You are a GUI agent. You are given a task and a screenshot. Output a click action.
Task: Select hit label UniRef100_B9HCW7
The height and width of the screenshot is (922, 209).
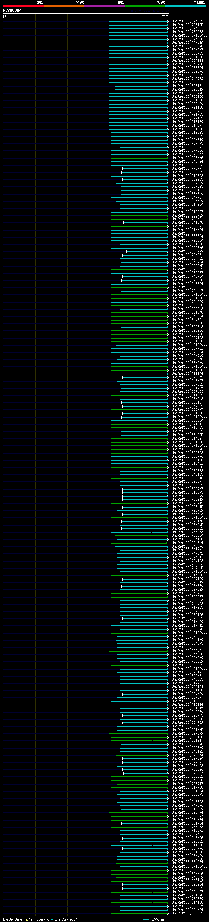[x=187, y=50]
